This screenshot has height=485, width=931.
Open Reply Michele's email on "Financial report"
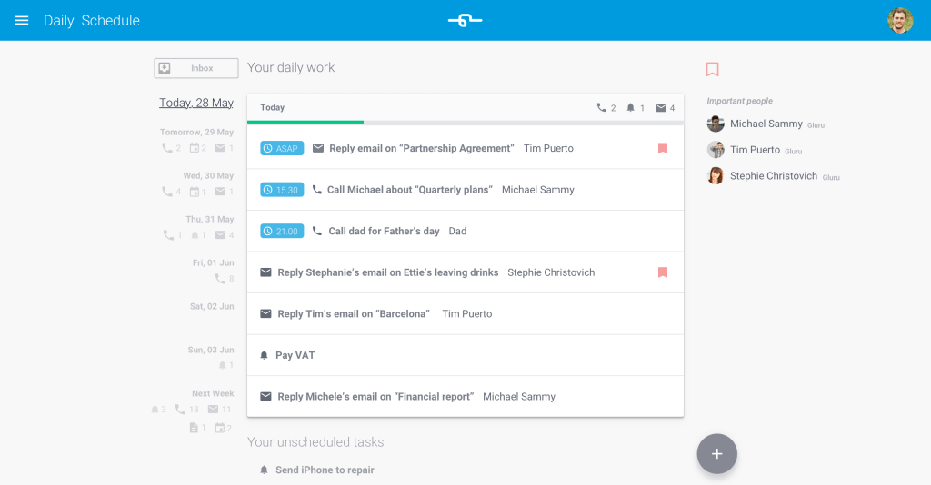click(x=375, y=397)
